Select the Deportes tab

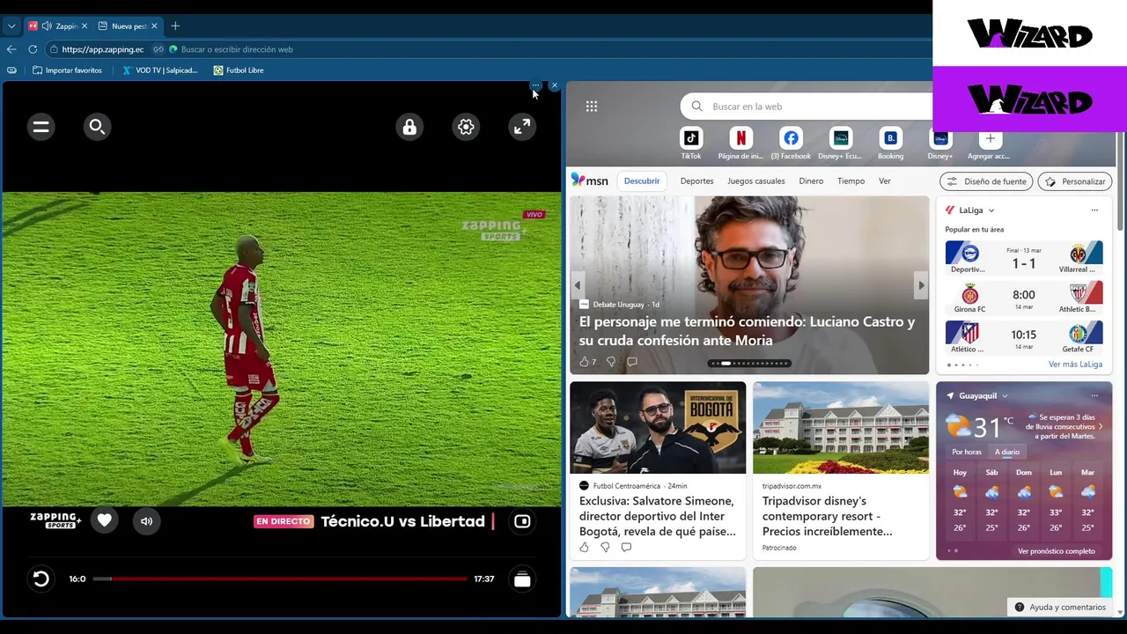pos(696,181)
